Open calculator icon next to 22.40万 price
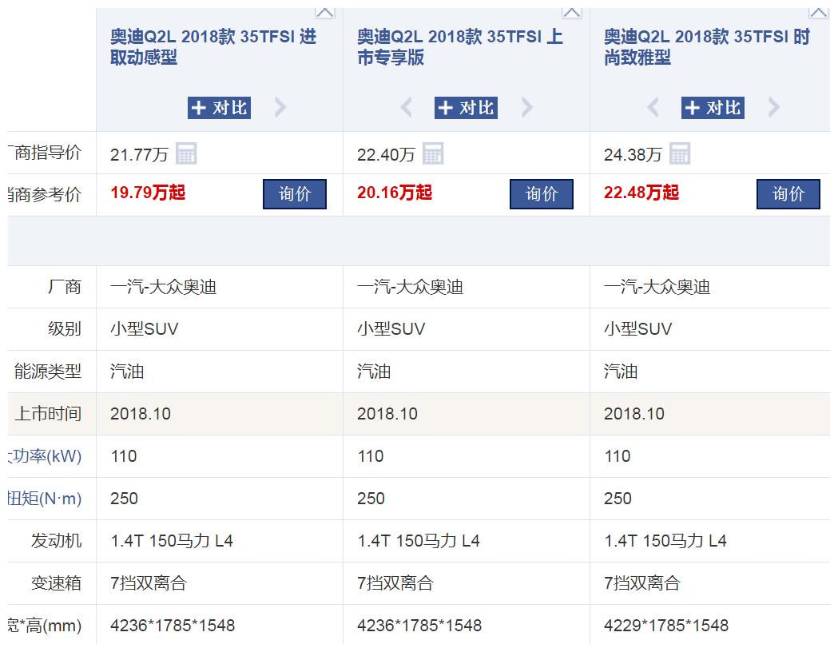The height and width of the screenshot is (652, 838). pos(433,153)
